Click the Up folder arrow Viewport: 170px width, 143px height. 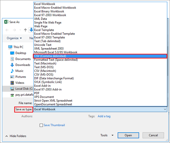[25, 30]
